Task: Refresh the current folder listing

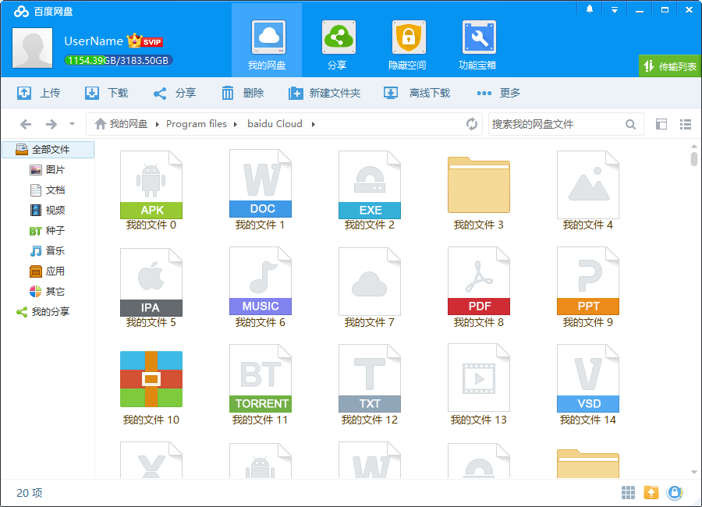Action: [471, 124]
